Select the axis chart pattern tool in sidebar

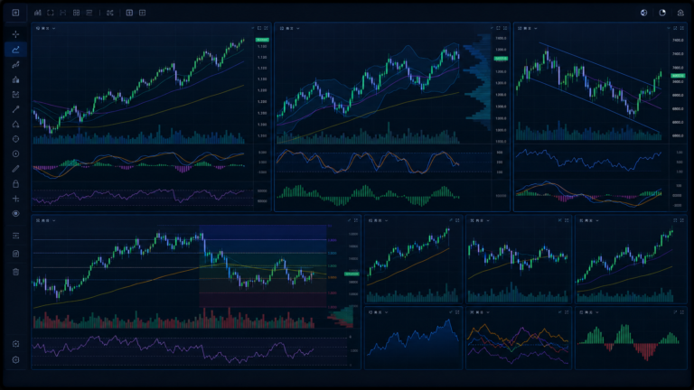pyautogui.click(x=16, y=94)
